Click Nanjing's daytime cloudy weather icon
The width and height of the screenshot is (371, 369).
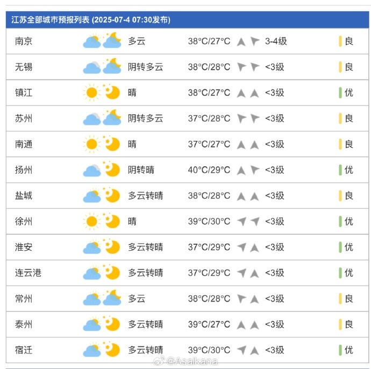(91, 41)
